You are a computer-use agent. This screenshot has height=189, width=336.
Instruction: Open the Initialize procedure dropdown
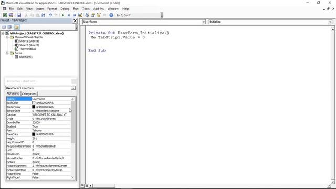coord(330,22)
